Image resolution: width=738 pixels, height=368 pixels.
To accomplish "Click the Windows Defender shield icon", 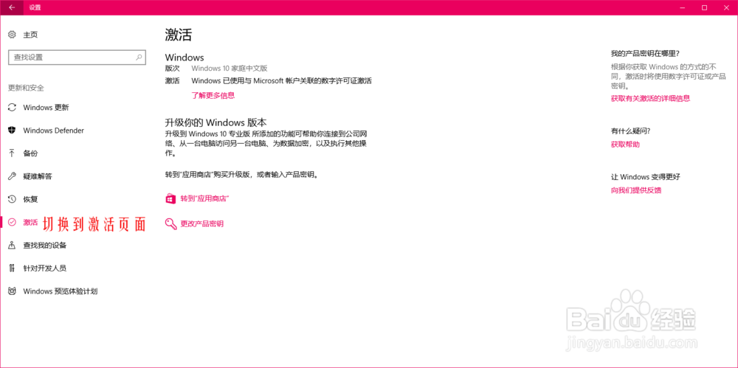I will click(13, 131).
